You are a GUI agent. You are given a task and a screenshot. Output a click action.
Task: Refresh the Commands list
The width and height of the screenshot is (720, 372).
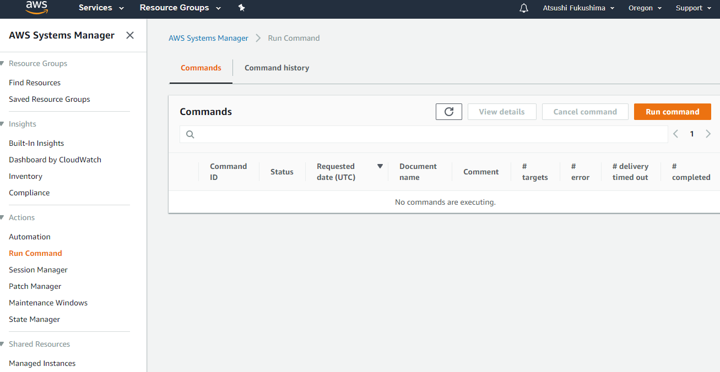pos(449,112)
